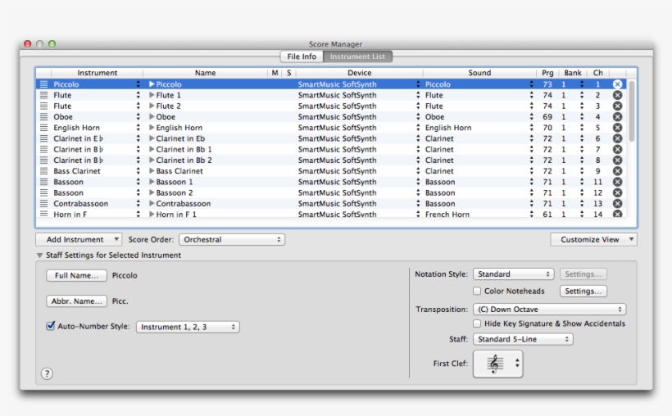Click the instrument list vertical scrollbar

pyautogui.click(x=632, y=111)
